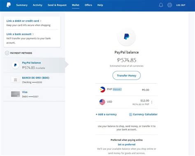Click 'Checking ••••' account number text
195x156 pixels.
[32, 82]
